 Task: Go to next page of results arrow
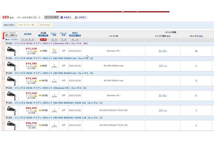coord(39,17)
